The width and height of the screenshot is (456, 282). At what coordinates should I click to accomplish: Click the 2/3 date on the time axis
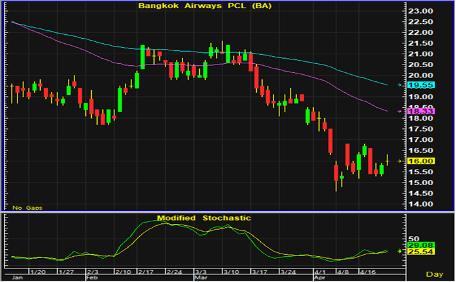92,272
